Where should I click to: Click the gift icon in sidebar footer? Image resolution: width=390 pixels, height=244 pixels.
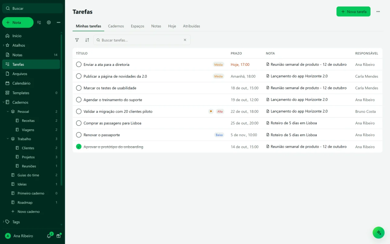click(x=58, y=236)
